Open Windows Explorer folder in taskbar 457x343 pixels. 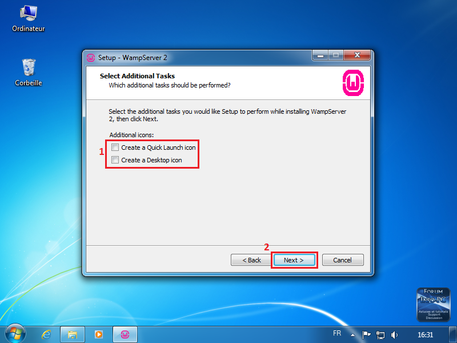coord(73,334)
